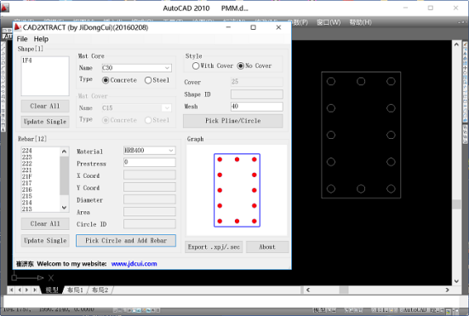
Task: Click horizontal scrollbar right arrow
Action: point(447,290)
